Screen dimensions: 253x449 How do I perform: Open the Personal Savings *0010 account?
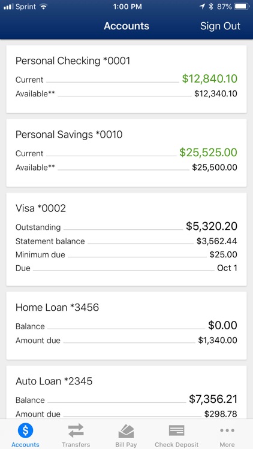tap(126, 153)
